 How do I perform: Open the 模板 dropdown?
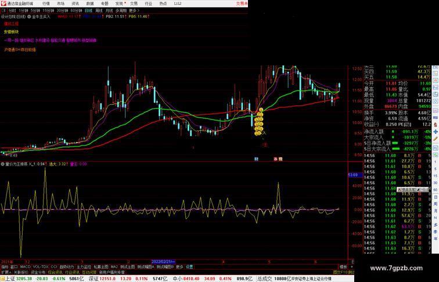(x=343, y=267)
